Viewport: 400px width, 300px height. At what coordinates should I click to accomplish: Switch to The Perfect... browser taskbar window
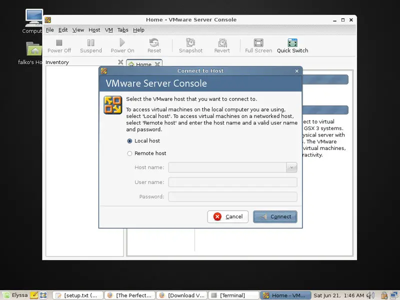(x=130, y=295)
